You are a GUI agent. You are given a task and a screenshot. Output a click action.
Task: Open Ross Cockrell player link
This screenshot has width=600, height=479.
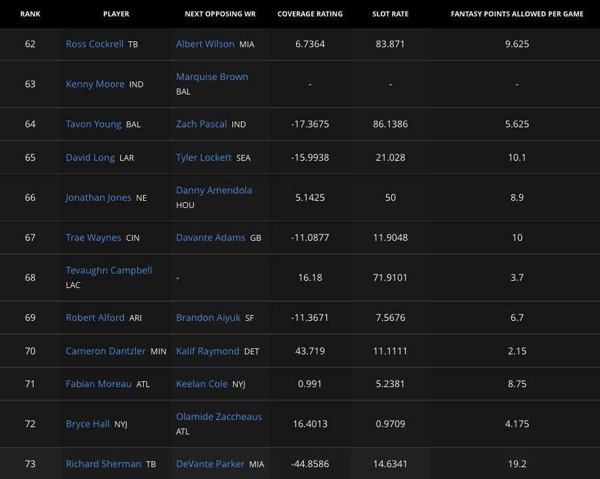point(95,44)
